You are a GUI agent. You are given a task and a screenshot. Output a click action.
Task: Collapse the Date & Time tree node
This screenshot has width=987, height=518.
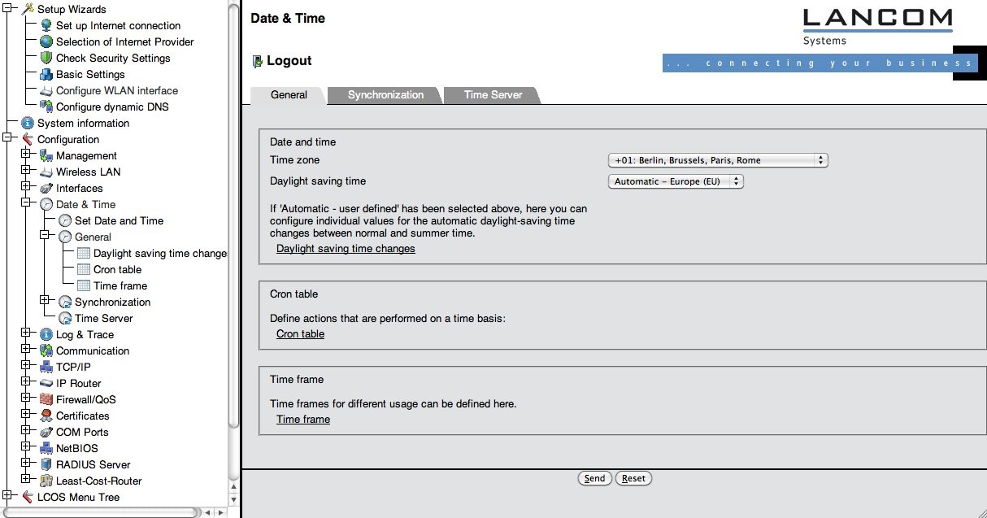coord(26,202)
